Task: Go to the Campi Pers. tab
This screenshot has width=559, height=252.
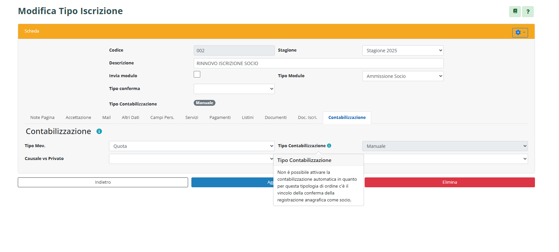Action: coord(162,118)
